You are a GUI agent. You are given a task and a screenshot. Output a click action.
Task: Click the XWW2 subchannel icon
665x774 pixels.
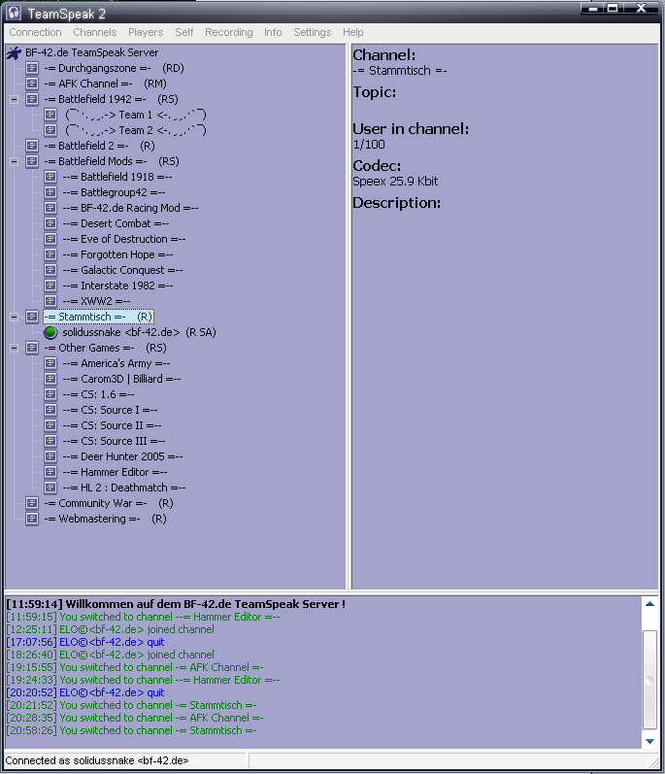(x=50, y=301)
